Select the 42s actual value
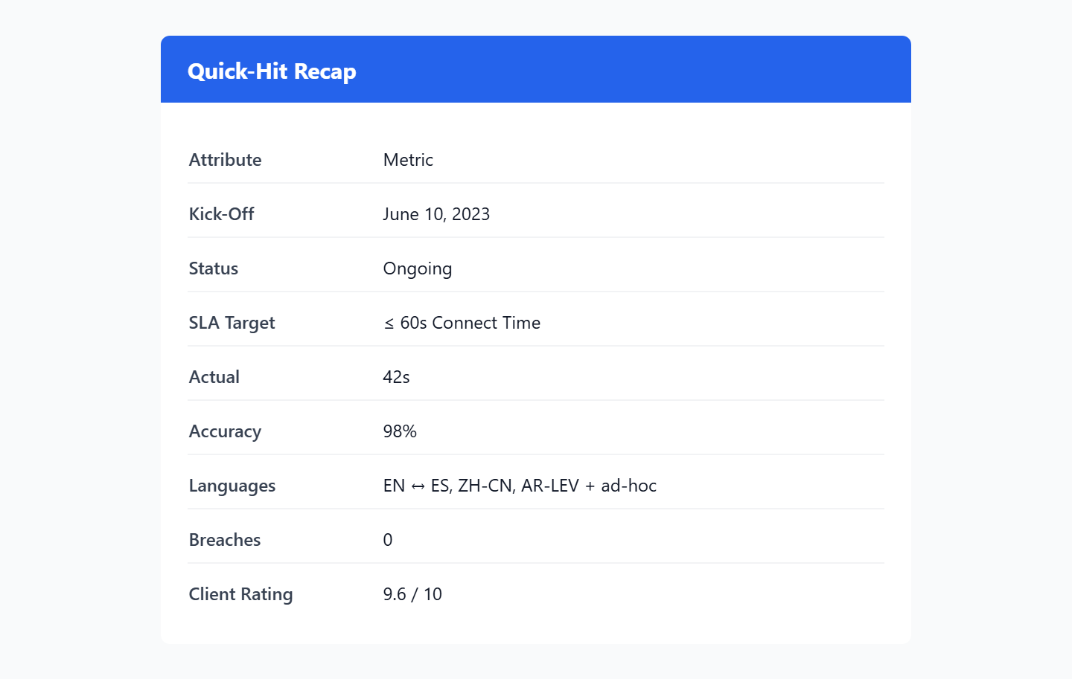The height and width of the screenshot is (679, 1072). (x=396, y=377)
